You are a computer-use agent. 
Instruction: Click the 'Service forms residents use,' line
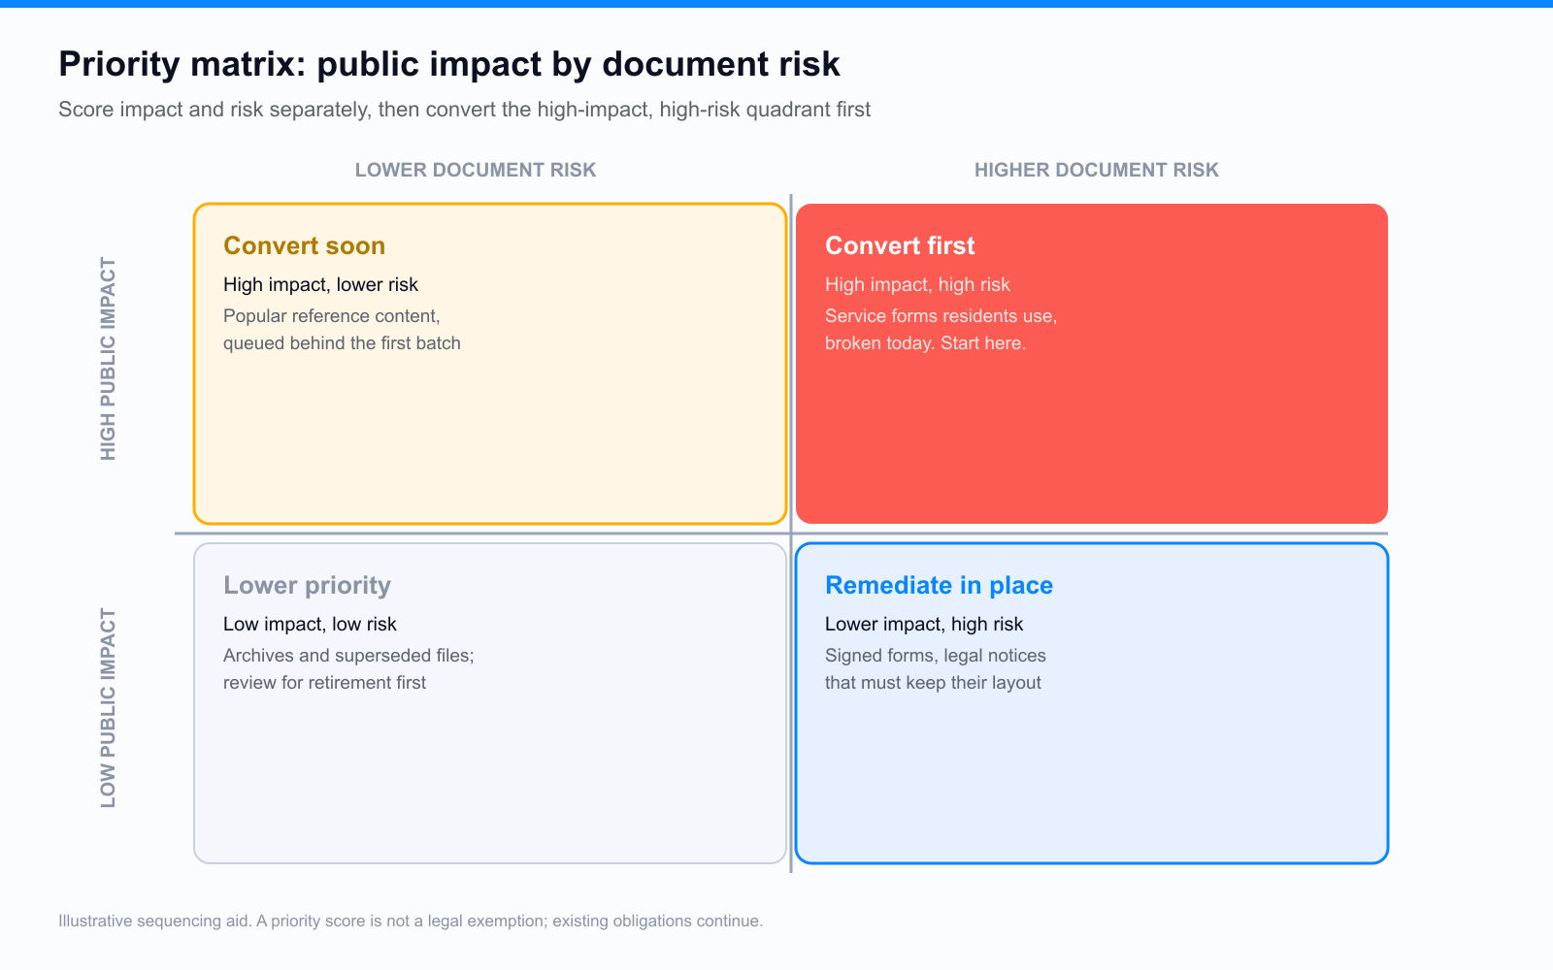pyautogui.click(x=941, y=315)
